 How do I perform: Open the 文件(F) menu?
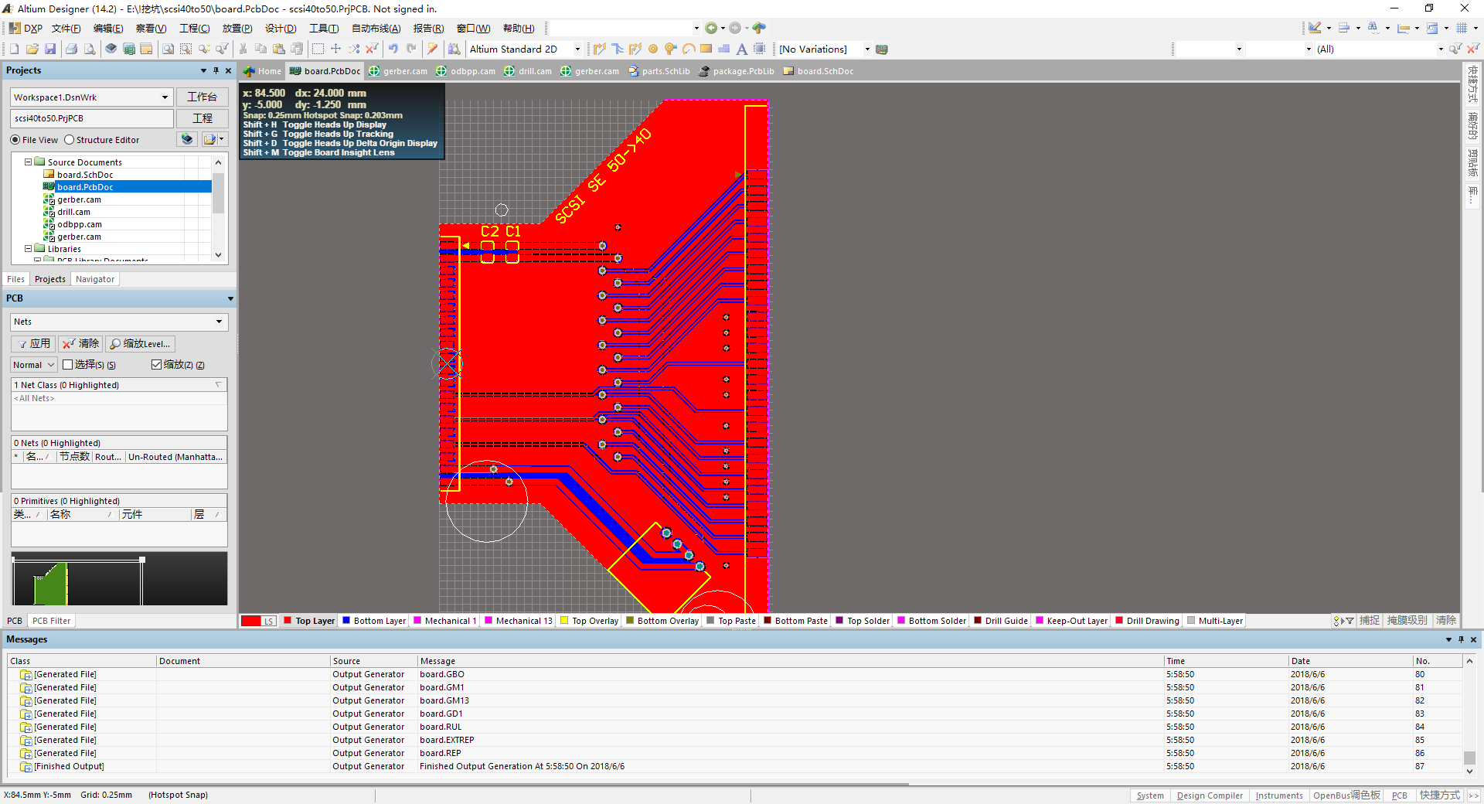(x=66, y=29)
